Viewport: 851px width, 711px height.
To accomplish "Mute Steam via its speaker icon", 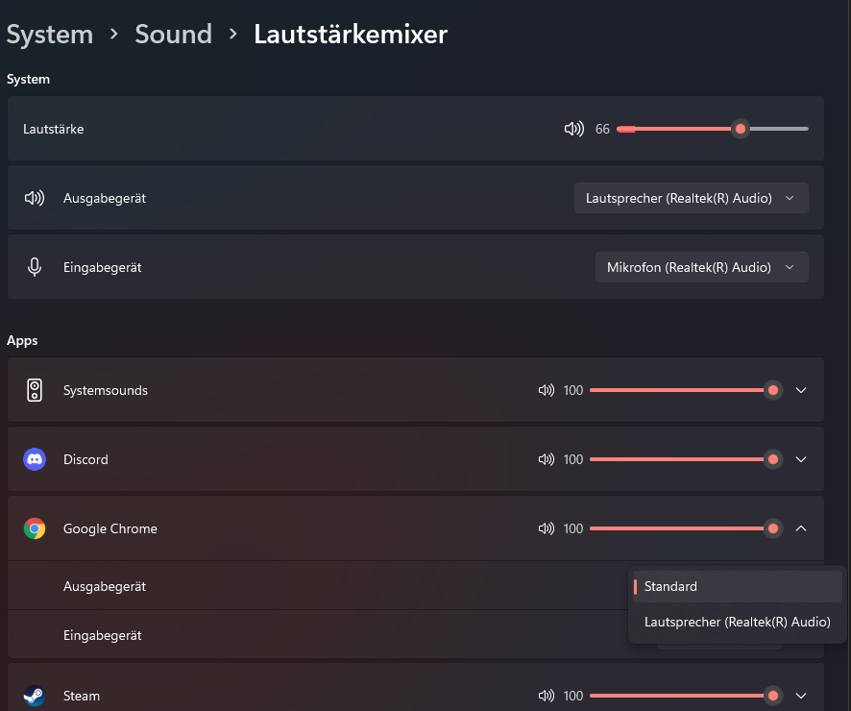I will tap(547, 696).
